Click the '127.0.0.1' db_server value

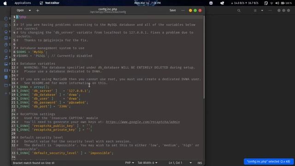(78, 91)
